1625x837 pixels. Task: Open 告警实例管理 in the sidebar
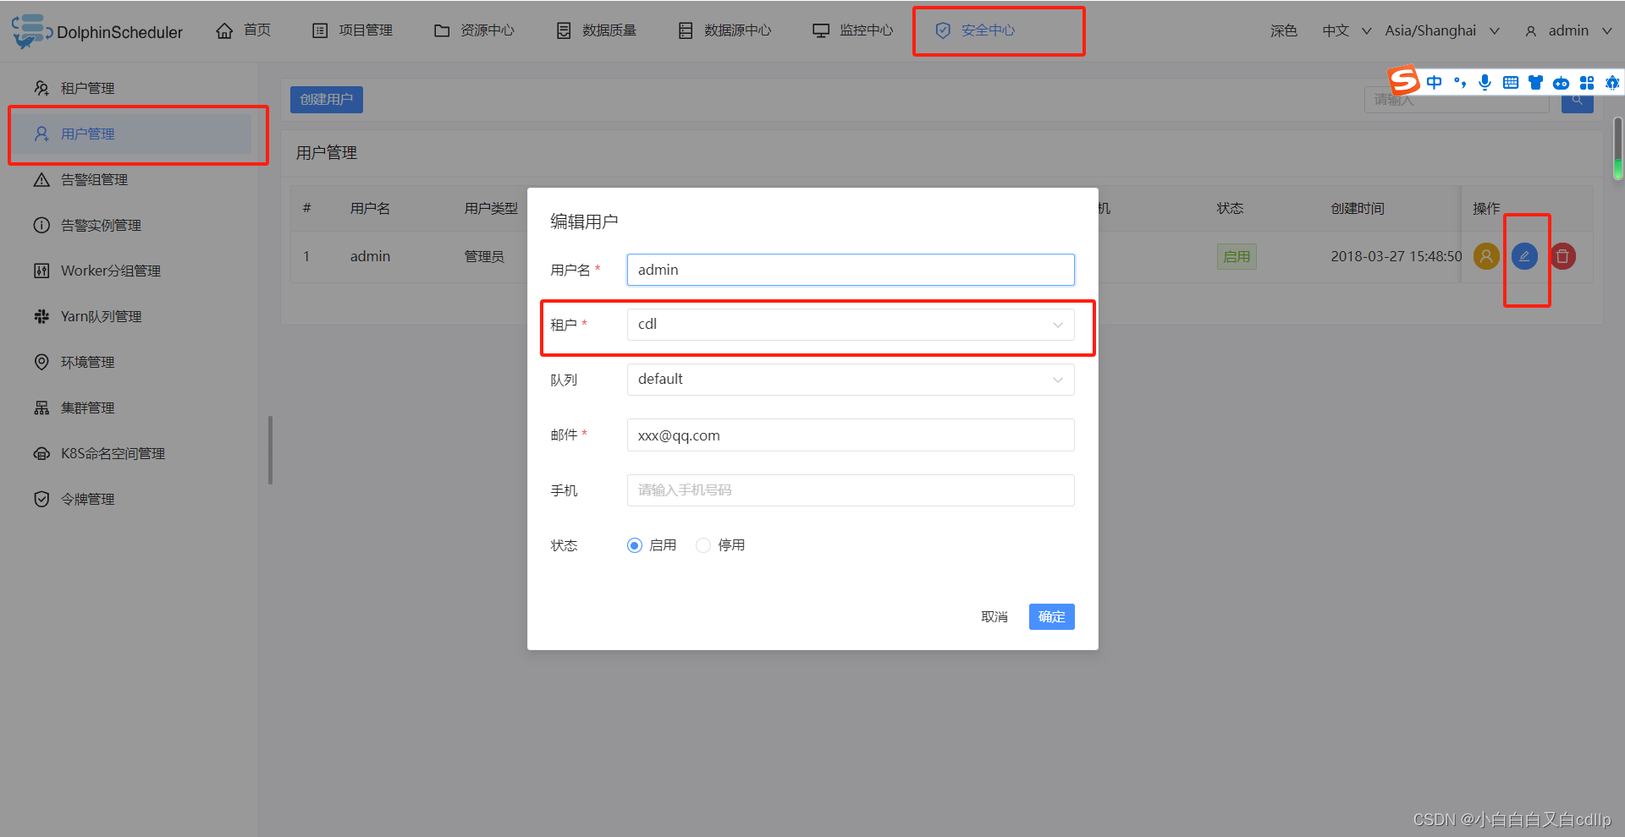(129, 225)
